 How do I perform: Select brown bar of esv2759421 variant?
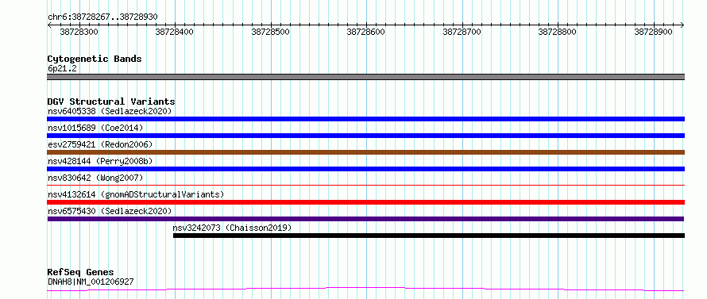tap(365, 152)
